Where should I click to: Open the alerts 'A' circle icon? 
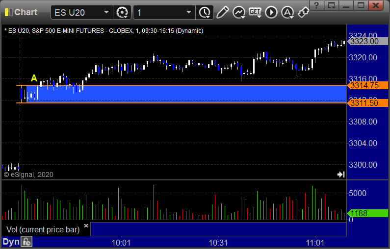[x=287, y=12]
